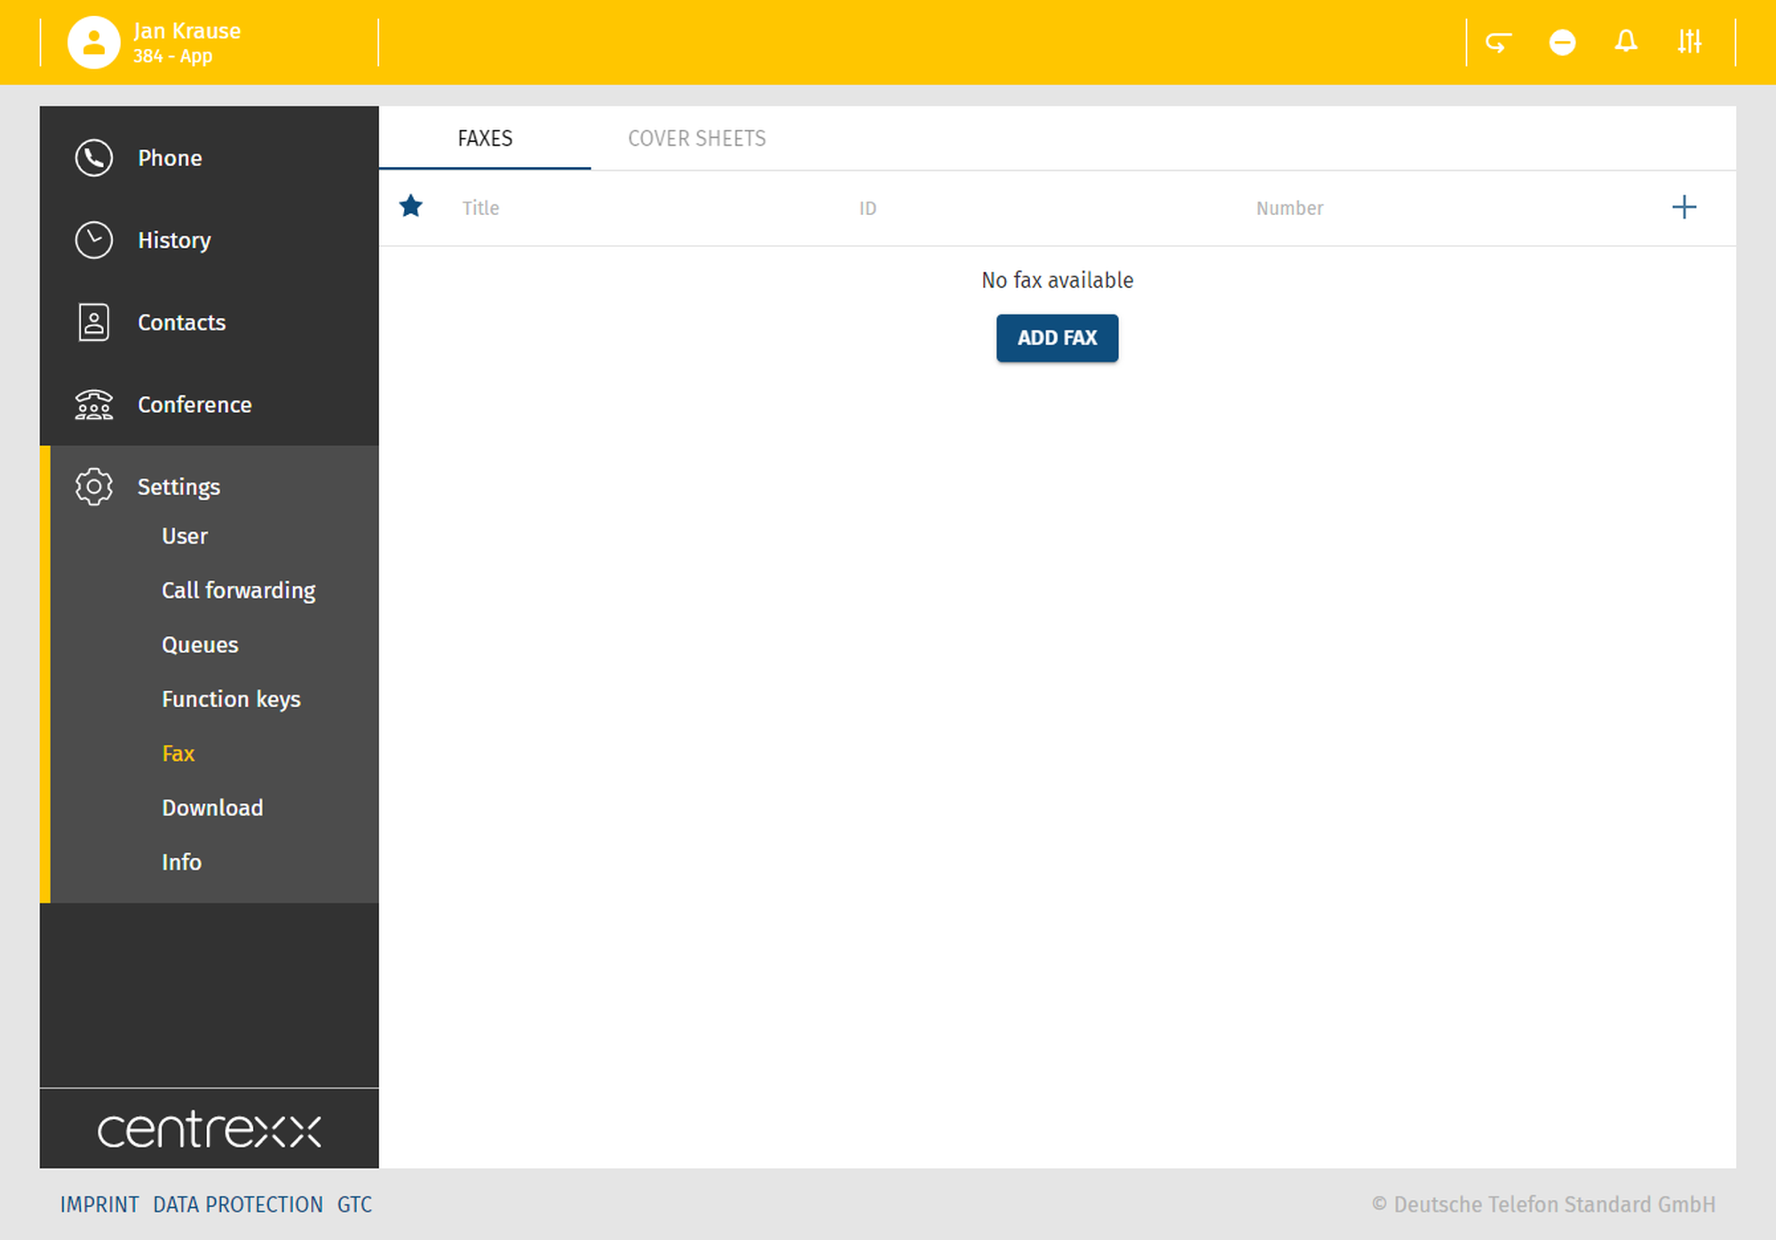The image size is (1776, 1240).
Task: Select the Faxes tab
Action: pos(485,139)
